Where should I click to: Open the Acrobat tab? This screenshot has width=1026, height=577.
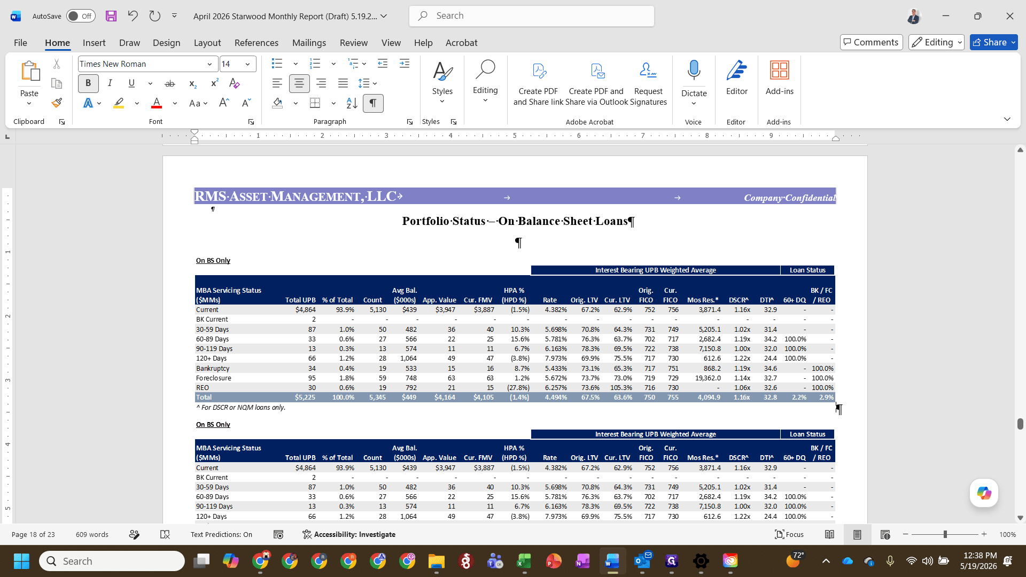(462, 43)
